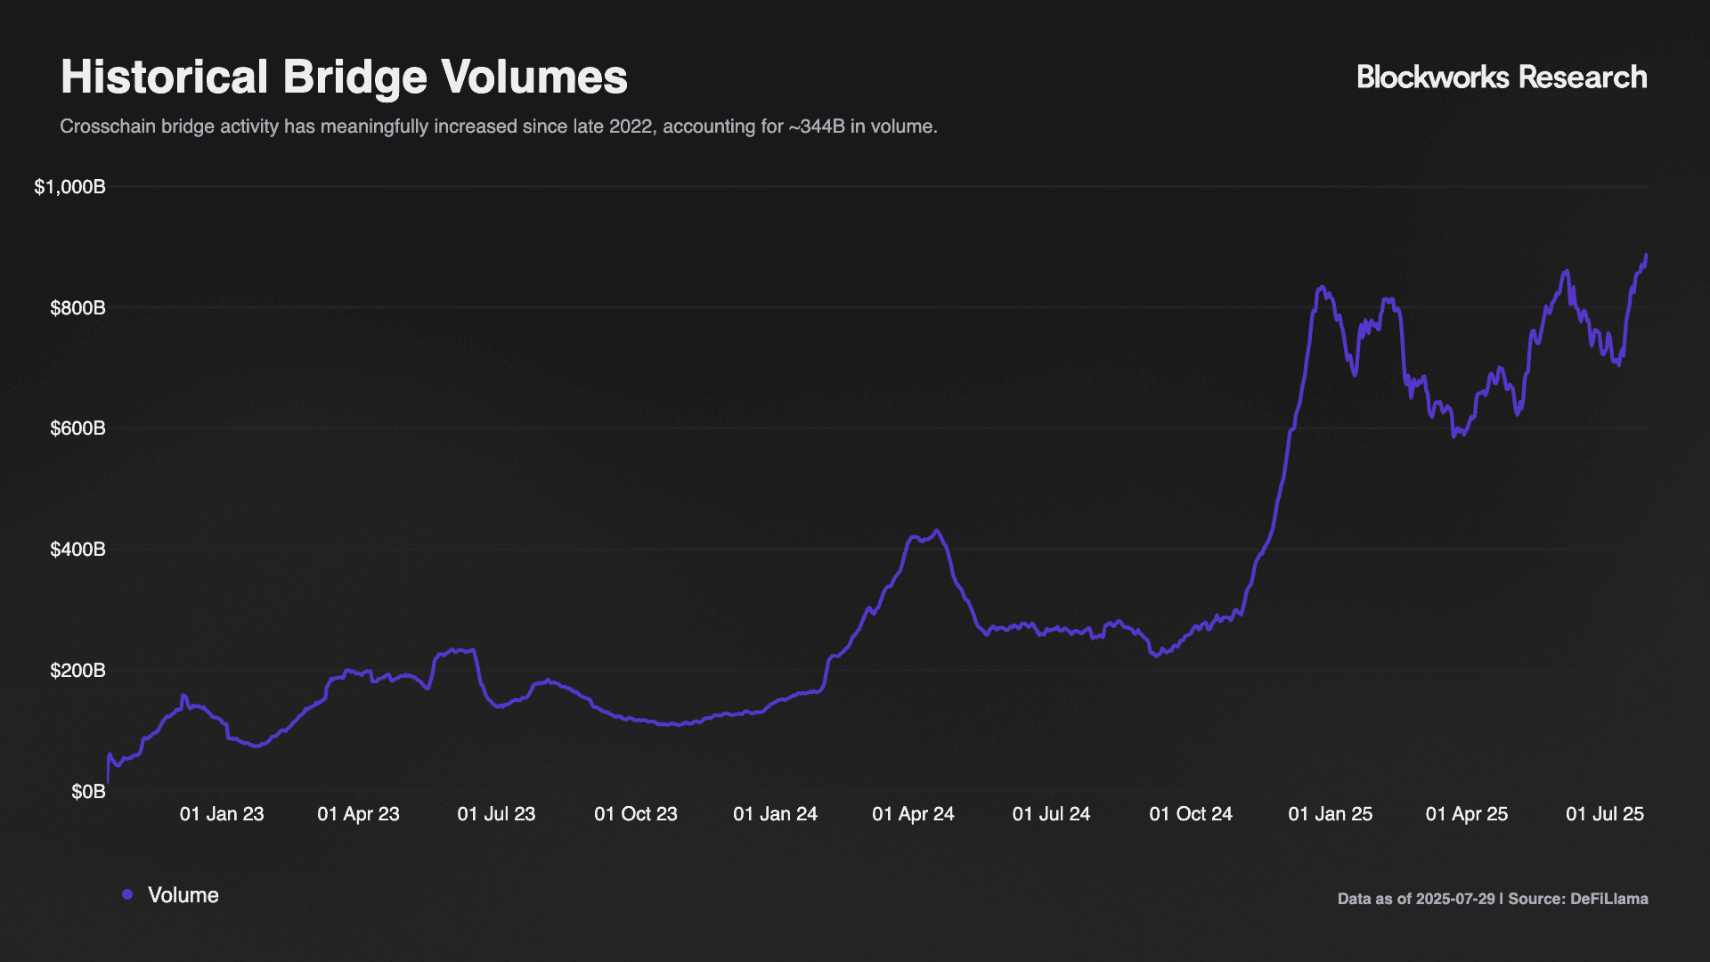Screen dimensions: 1710x962
Task: Click the purple Volume legend dot
Action: pos(127,894)
